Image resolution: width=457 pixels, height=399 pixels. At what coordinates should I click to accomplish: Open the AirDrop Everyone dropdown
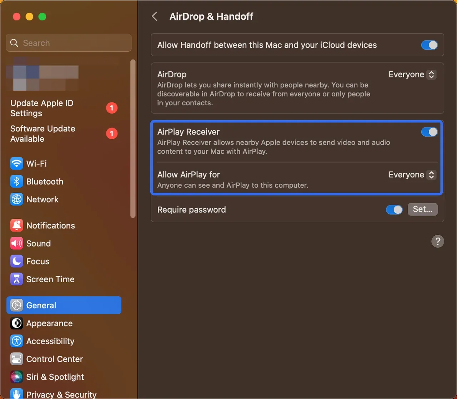coord(412,75)
